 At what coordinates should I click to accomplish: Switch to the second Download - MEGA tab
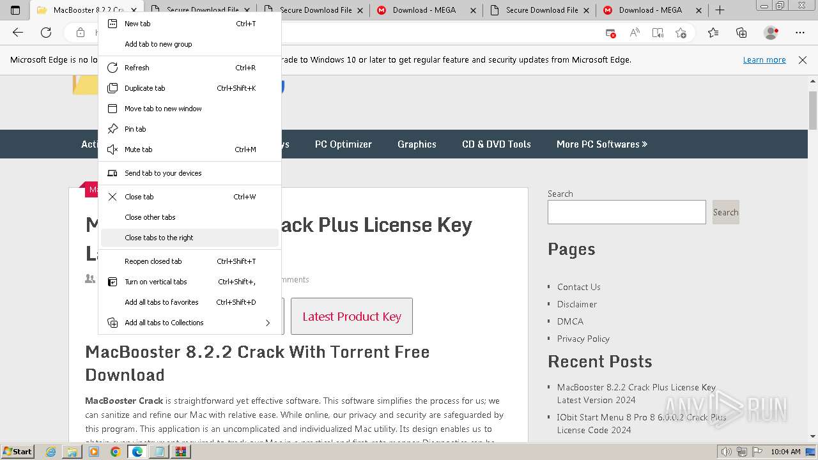pyautogui.click(x=651, y=10)
